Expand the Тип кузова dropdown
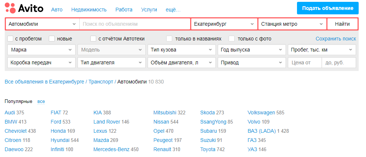Image resolution: width=366 pixels, height=157 pixels. [x=182, y=50]
